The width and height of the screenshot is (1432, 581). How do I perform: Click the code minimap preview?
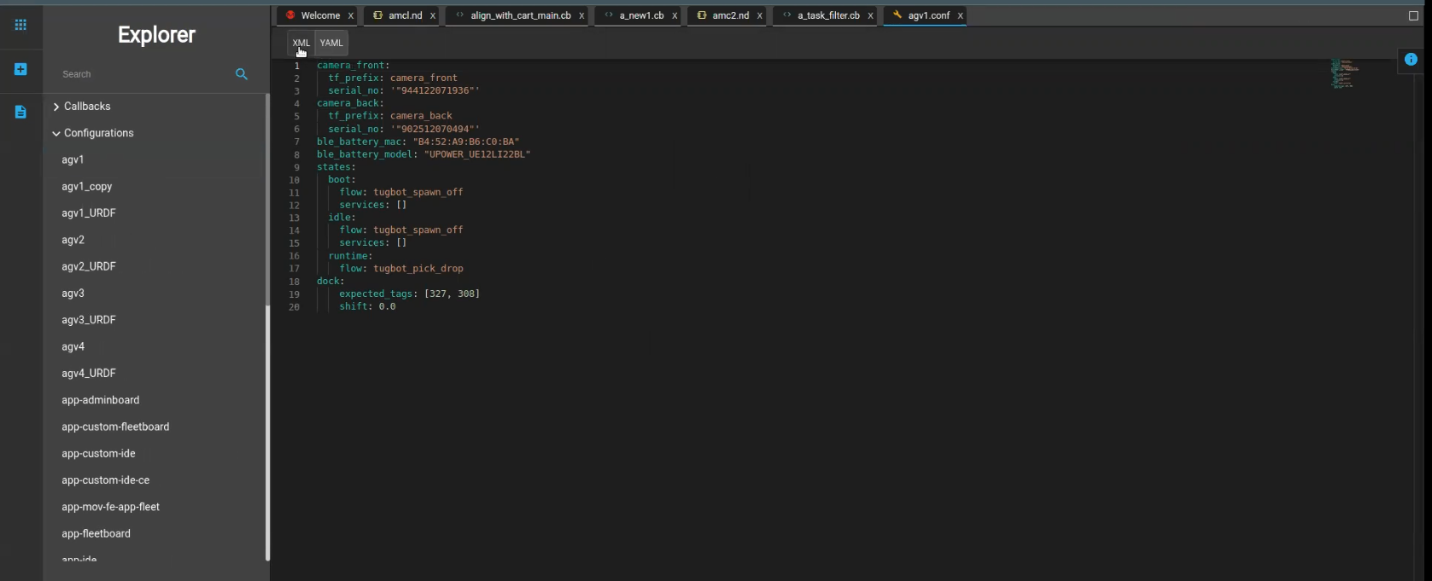(x=1344, y=73)
